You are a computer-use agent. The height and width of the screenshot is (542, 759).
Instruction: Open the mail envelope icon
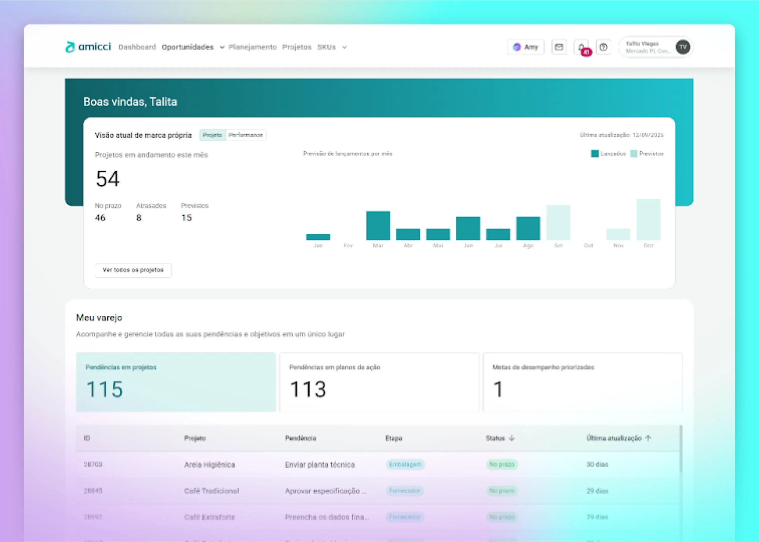point(559,47)
